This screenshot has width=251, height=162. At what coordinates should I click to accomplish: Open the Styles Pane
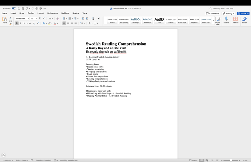tap(218, 21)
